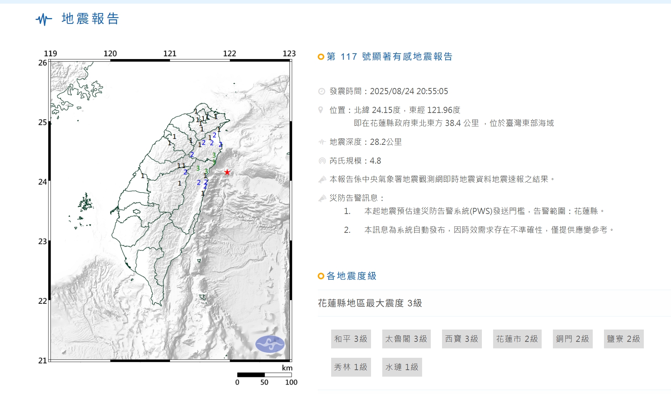Click the weather agency logo on the map
The width and height of the screenshot is (671, 394).
[270, 344]
